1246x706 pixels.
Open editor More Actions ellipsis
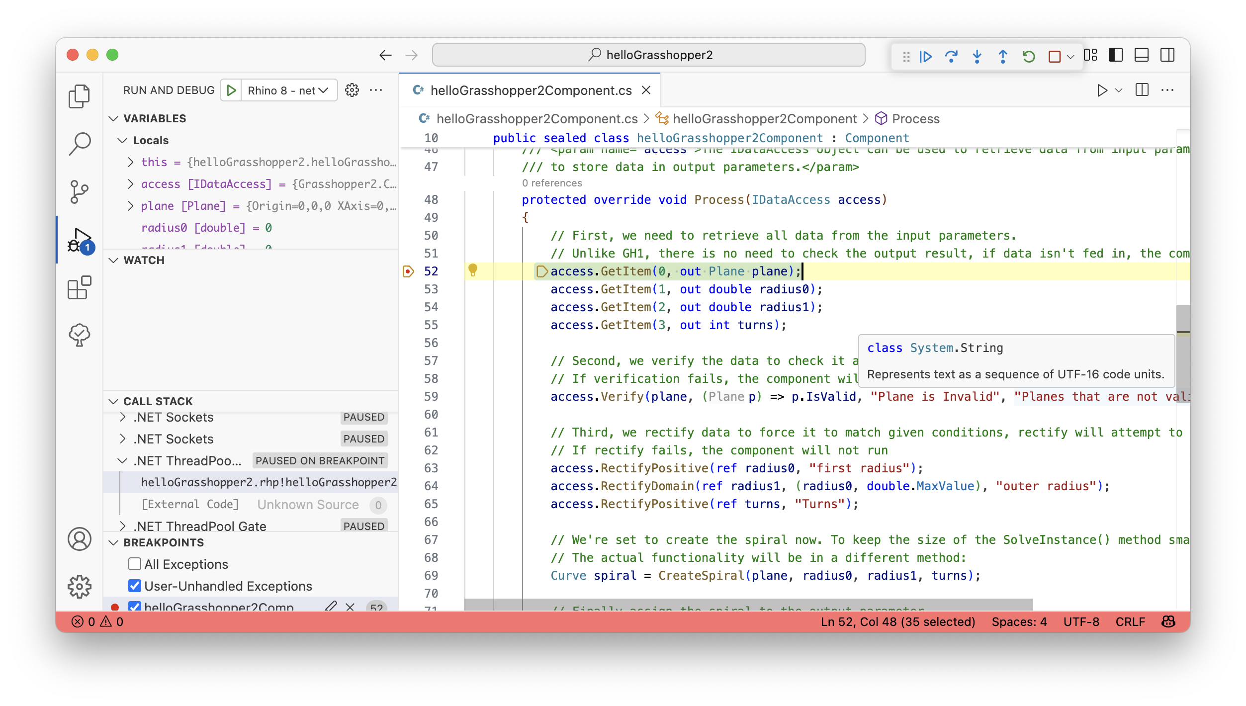pyautogui.click(x=1167, y=90)
